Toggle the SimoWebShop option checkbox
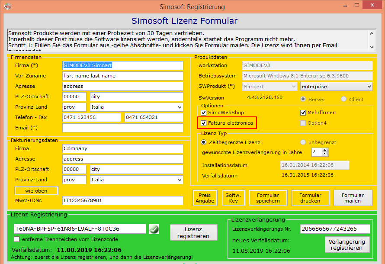Screen dimensions: 385x264 click(x=204, y=113)
